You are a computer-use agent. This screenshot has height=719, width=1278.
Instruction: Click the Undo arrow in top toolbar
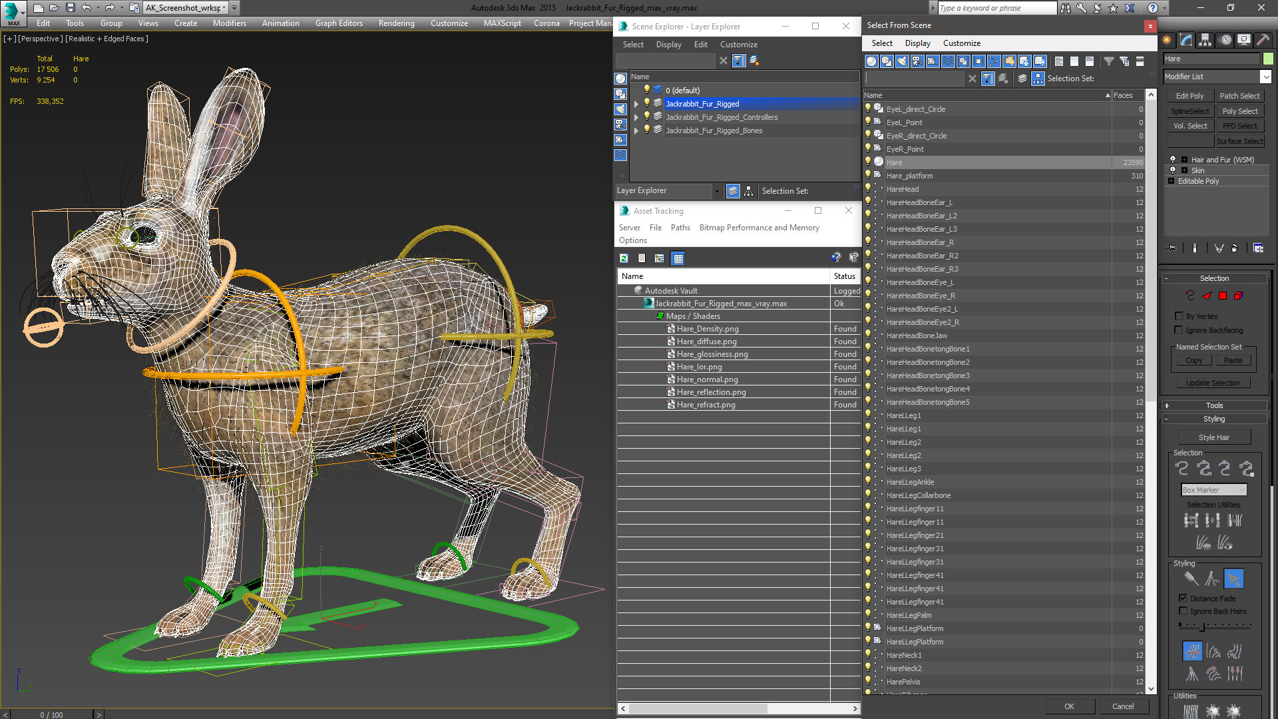[x=87, y=8]
